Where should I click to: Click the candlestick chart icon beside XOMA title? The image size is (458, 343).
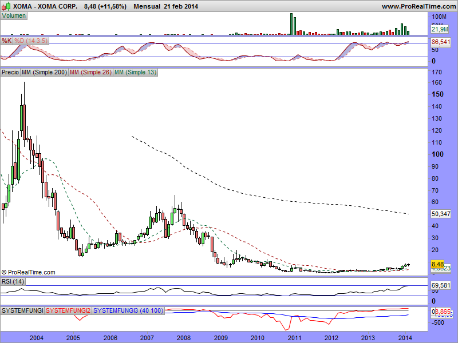coord(6,6)
